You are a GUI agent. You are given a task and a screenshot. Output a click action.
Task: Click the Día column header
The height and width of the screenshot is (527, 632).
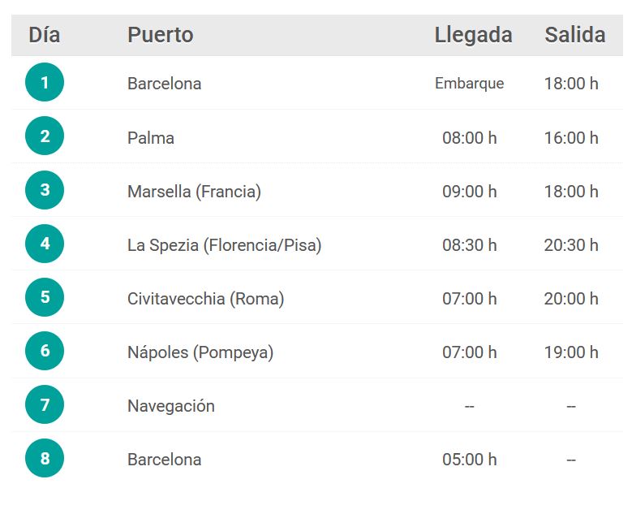click(45, 35)
